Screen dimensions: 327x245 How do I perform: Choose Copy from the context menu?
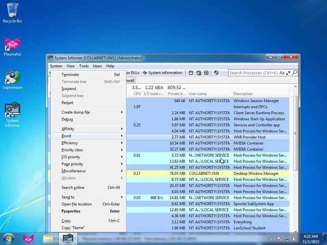[88, 221]
